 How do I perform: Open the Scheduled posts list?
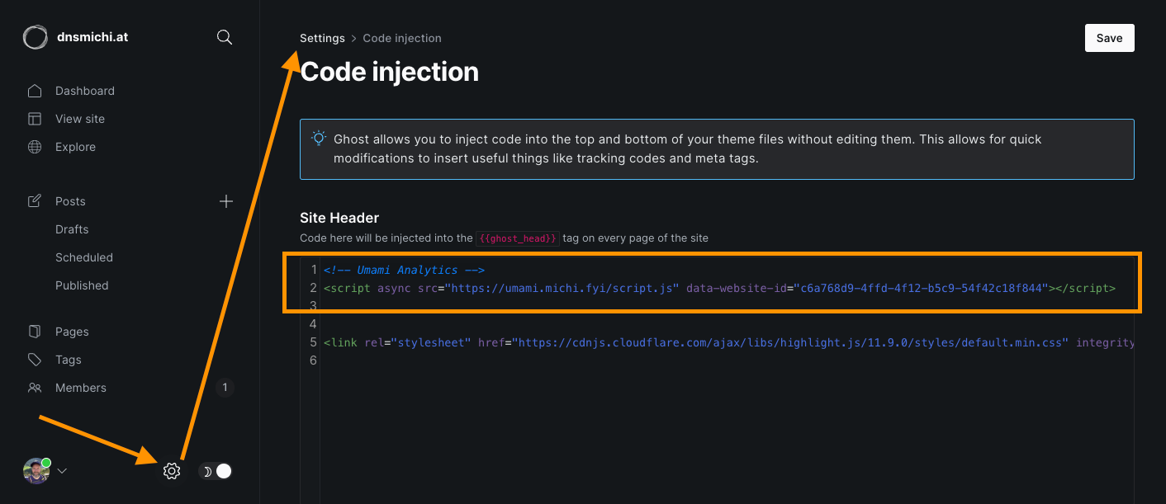click(x=84, y=257)
